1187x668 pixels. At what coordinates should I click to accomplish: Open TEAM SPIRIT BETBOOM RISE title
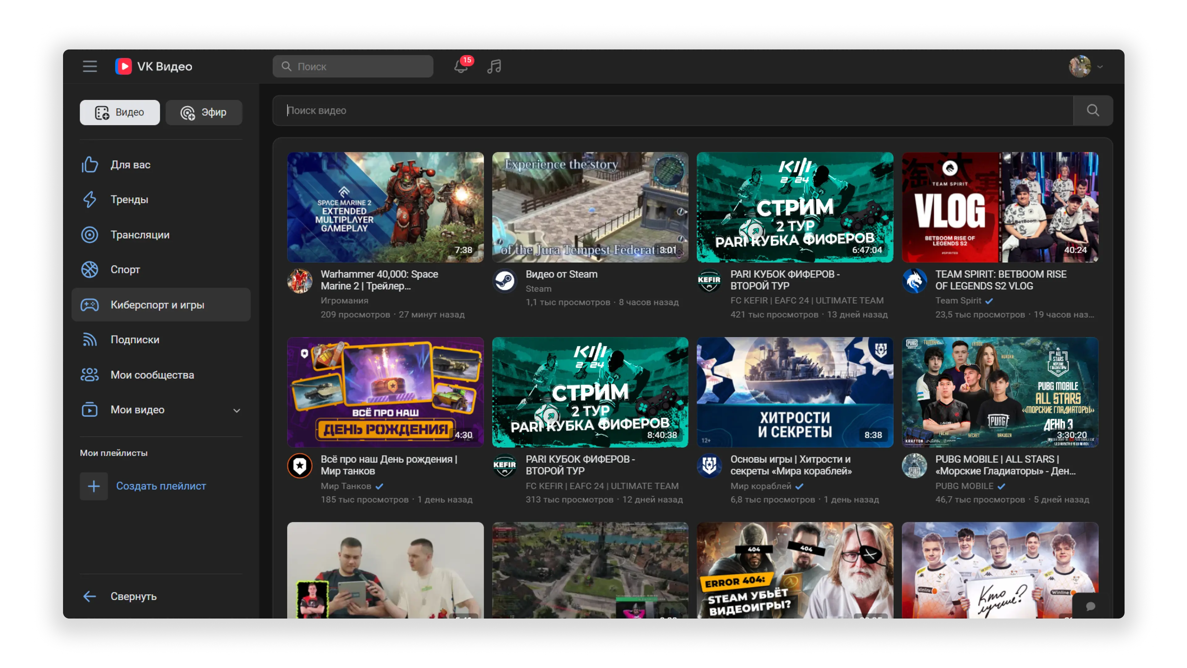(1000, 280)
